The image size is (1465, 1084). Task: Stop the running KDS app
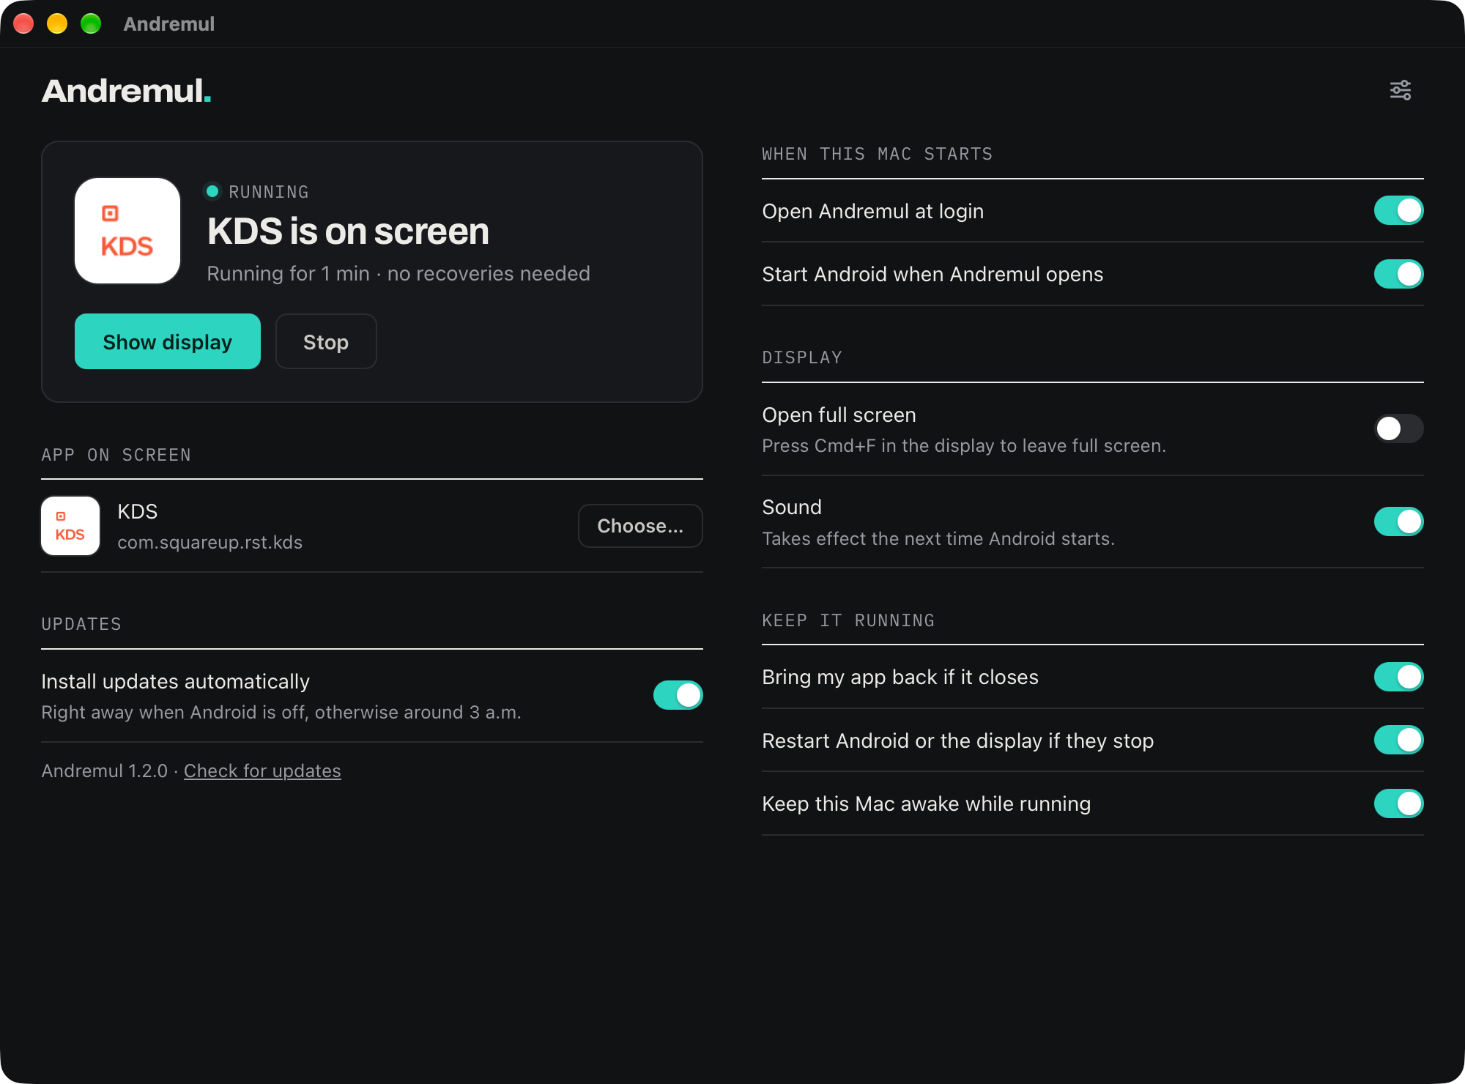(x=326, y=341)
